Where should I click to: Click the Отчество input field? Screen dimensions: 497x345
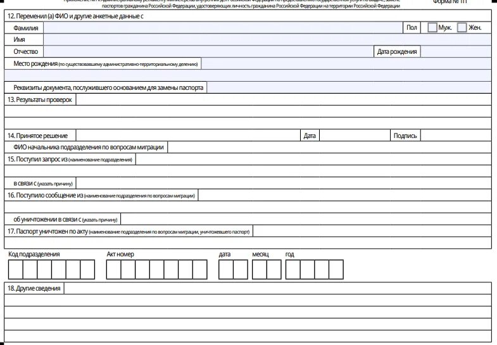[208, 52]
